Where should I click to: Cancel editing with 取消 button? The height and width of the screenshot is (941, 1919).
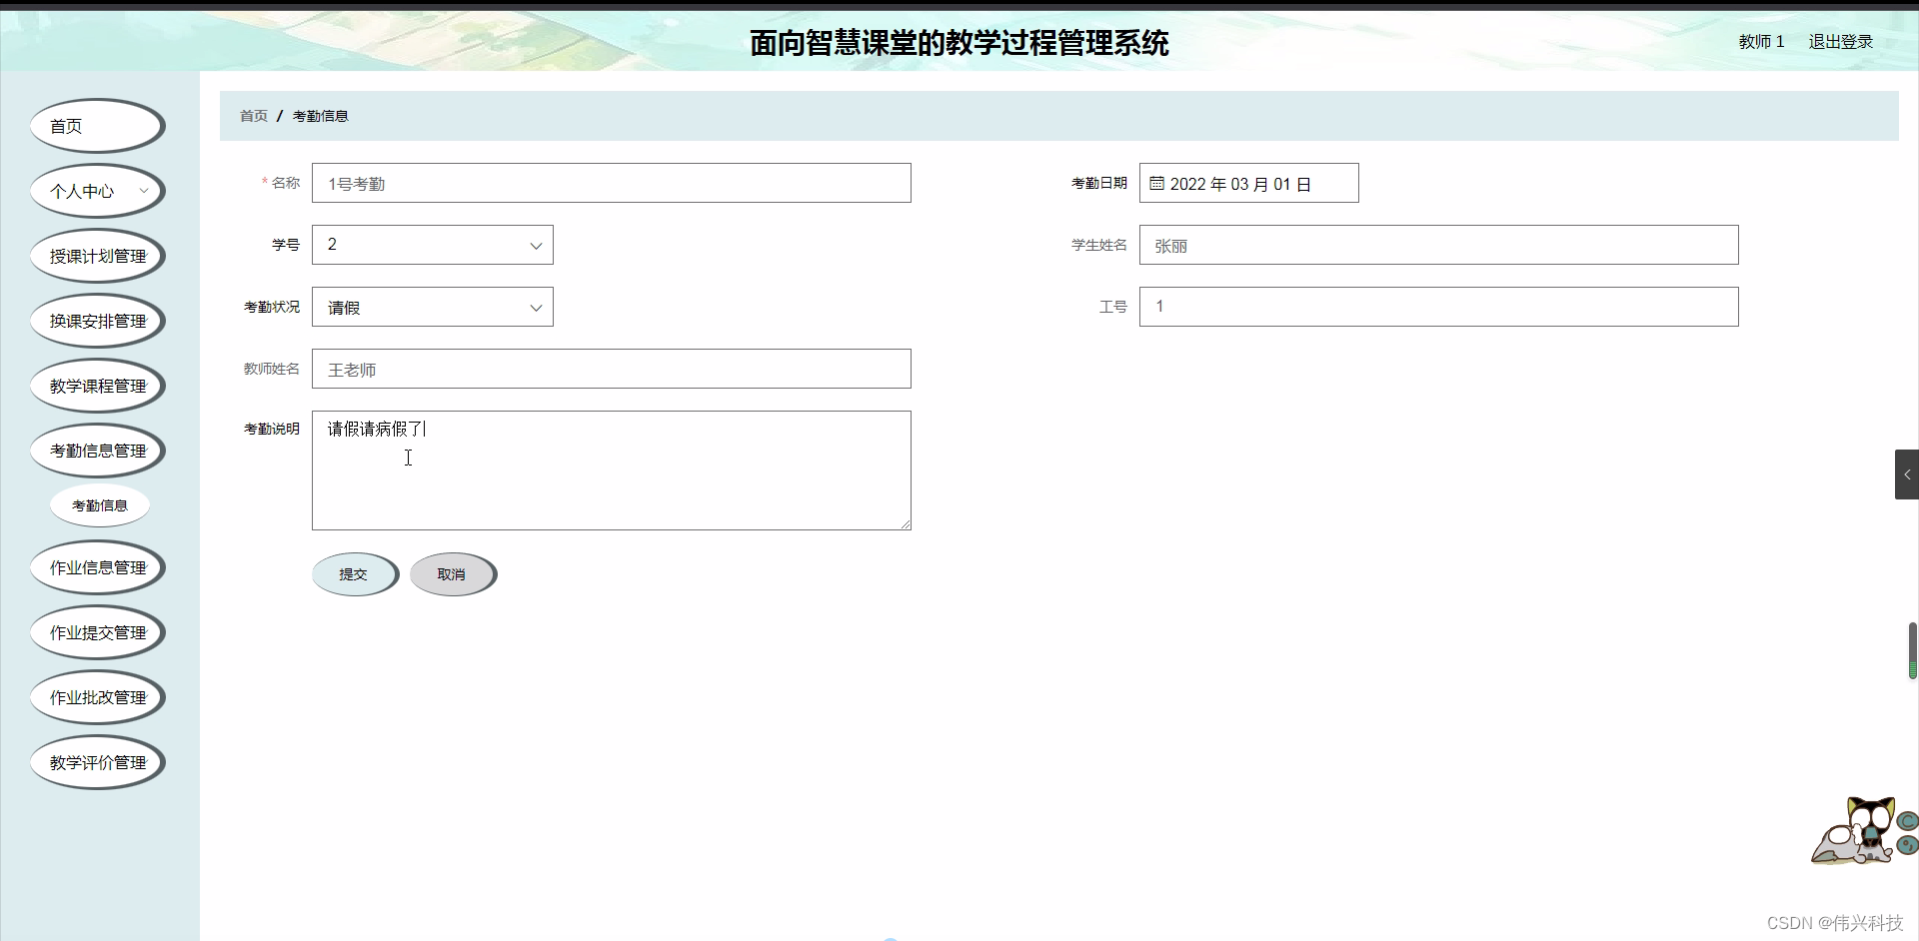452,574
